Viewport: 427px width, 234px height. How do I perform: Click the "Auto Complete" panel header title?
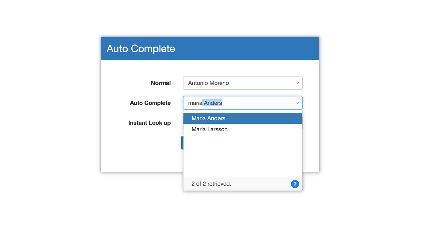tap(141, 49)
